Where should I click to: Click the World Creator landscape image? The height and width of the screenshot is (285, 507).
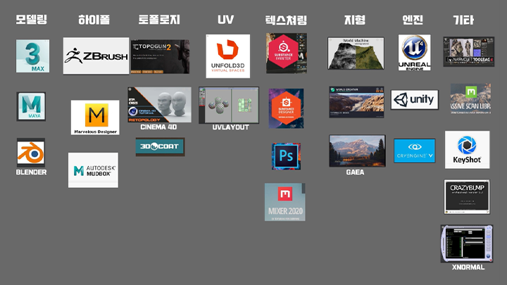pyautogui.click(x=356, y=102)
